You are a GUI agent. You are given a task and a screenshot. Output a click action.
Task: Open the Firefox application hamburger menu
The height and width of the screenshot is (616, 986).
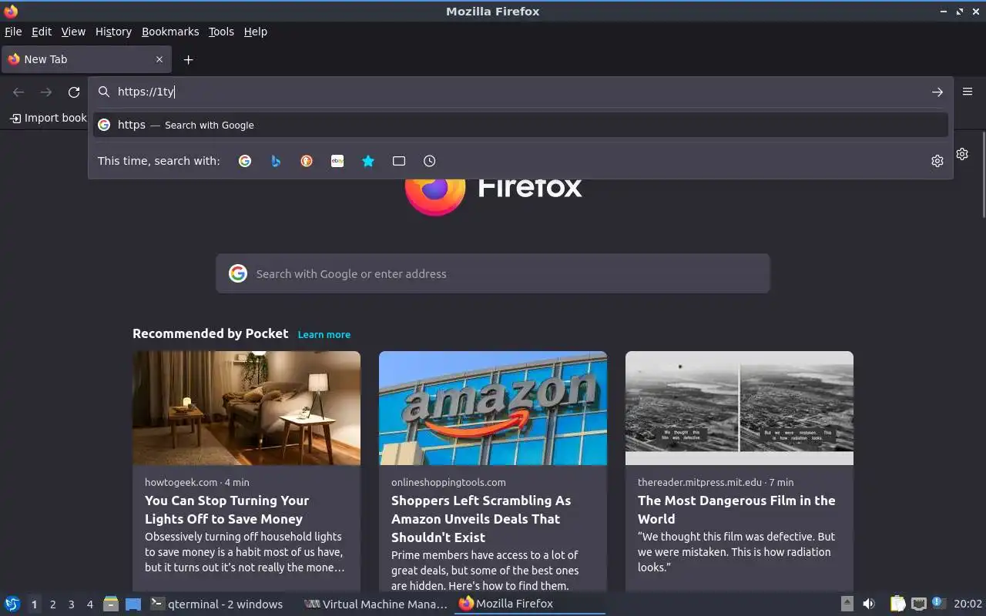point(968,92)
